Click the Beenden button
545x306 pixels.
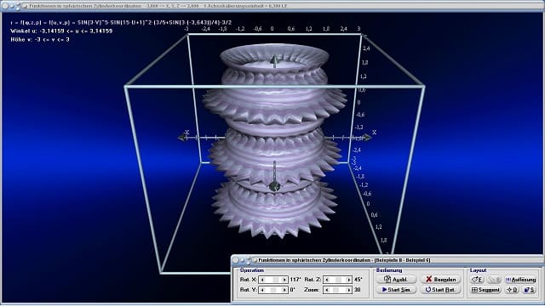tap(440, 280)
